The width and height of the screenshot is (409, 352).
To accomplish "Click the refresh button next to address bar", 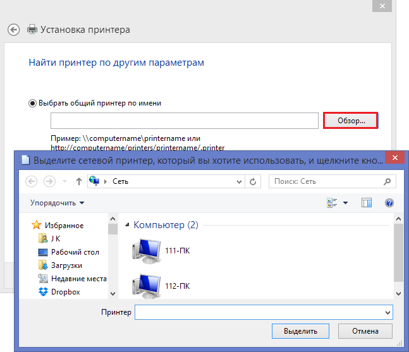I will click(x=253, y=181).
